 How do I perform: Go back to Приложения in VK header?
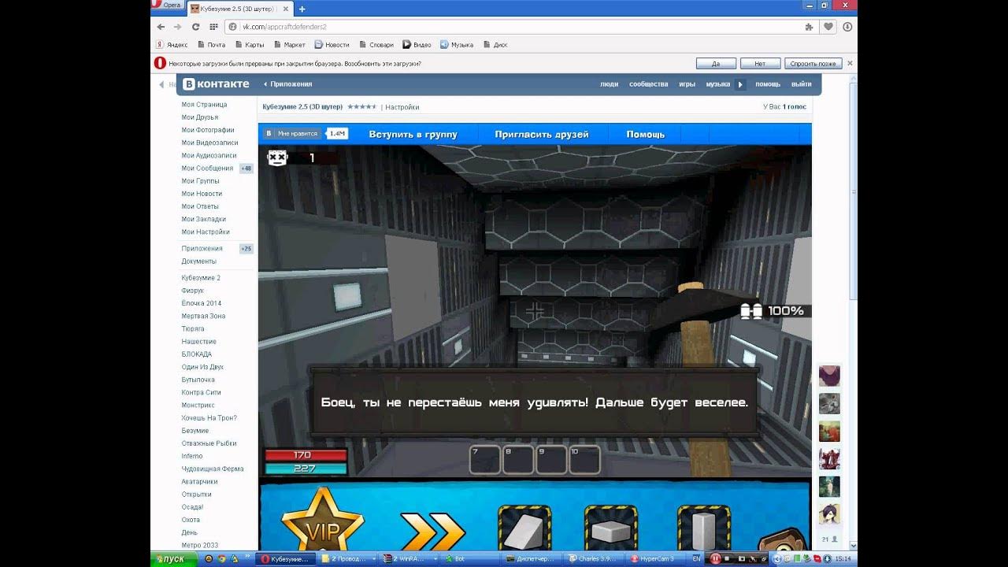pos(287,84)
